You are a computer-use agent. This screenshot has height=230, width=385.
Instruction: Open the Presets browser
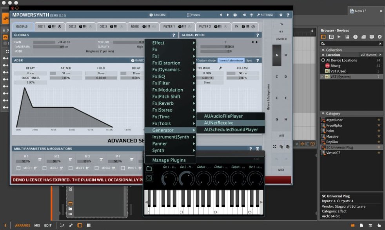194,15
